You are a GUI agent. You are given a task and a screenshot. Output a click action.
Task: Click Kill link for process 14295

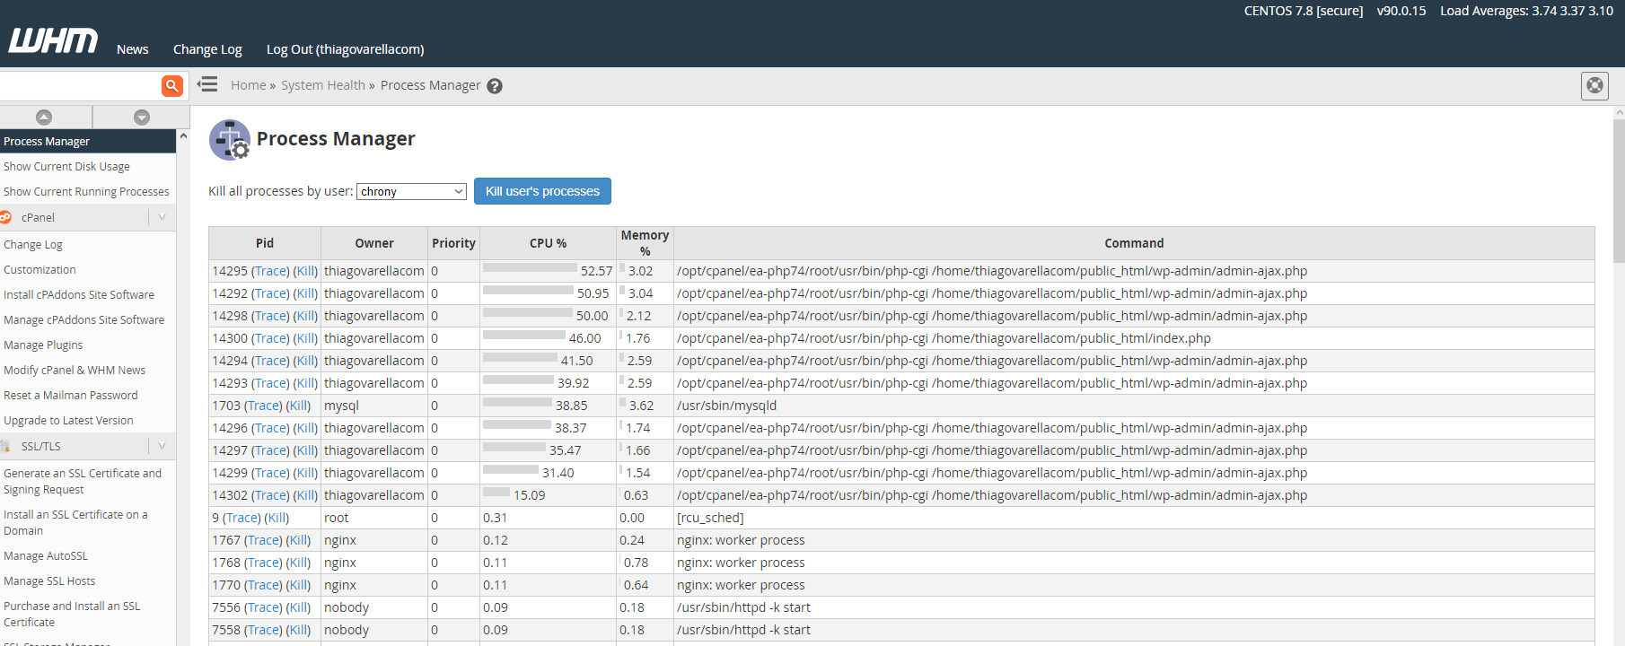tap(305, 271)
